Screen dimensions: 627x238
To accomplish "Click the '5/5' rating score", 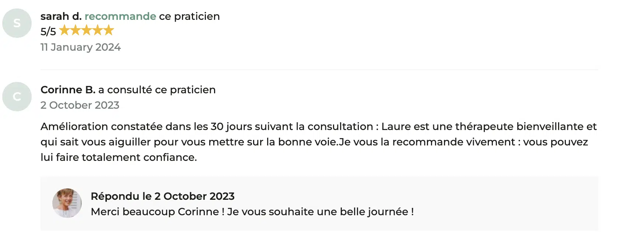I will coord(48,32).
